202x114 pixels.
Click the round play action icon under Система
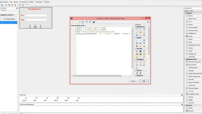coord(137,51)
